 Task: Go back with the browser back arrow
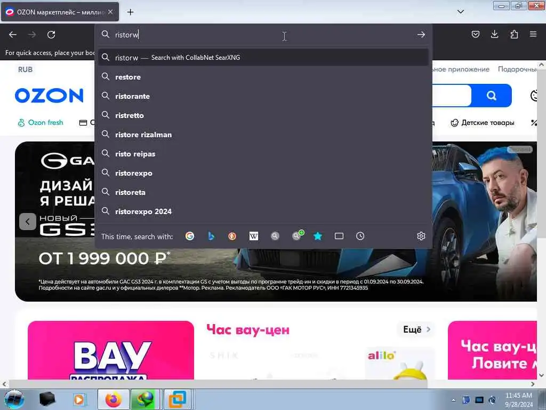pyautogui.click(x=13, y=35)
